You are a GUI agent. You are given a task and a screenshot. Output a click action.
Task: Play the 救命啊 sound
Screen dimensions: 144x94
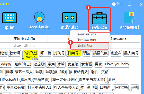pos(15,53)
